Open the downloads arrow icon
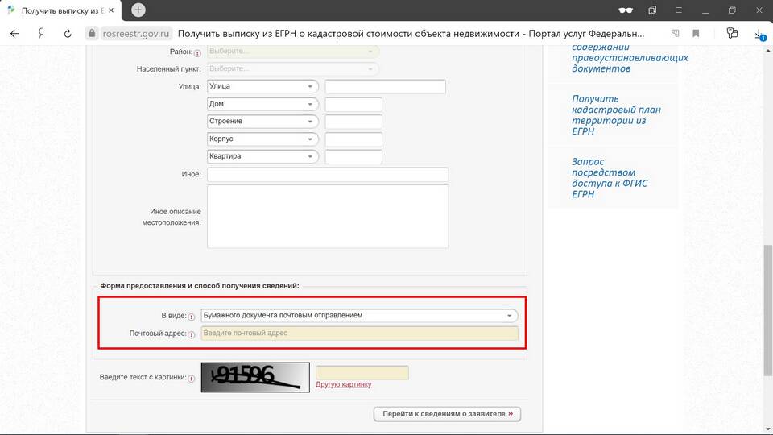 pyautogui.click(x=759, y=34)
